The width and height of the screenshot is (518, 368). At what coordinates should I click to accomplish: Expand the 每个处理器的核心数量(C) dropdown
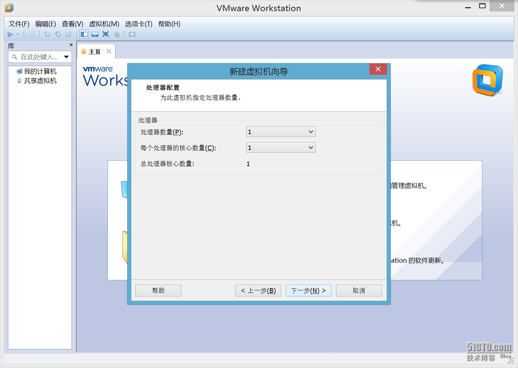click(x=281, y=147)
